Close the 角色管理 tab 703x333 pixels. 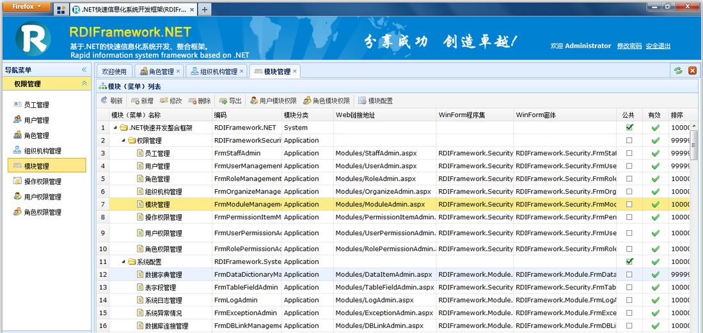pyautogui.click(x=178, y=71)
